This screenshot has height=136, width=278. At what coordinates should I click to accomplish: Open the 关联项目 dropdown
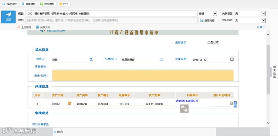tap(250, 13)
